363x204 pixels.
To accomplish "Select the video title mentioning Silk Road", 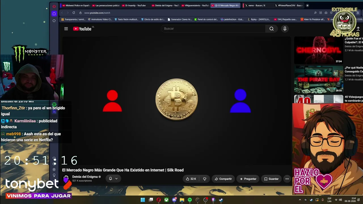I will [x=123, y=170].
